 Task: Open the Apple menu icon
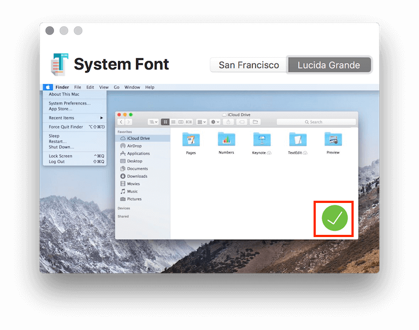pos(48,87)
